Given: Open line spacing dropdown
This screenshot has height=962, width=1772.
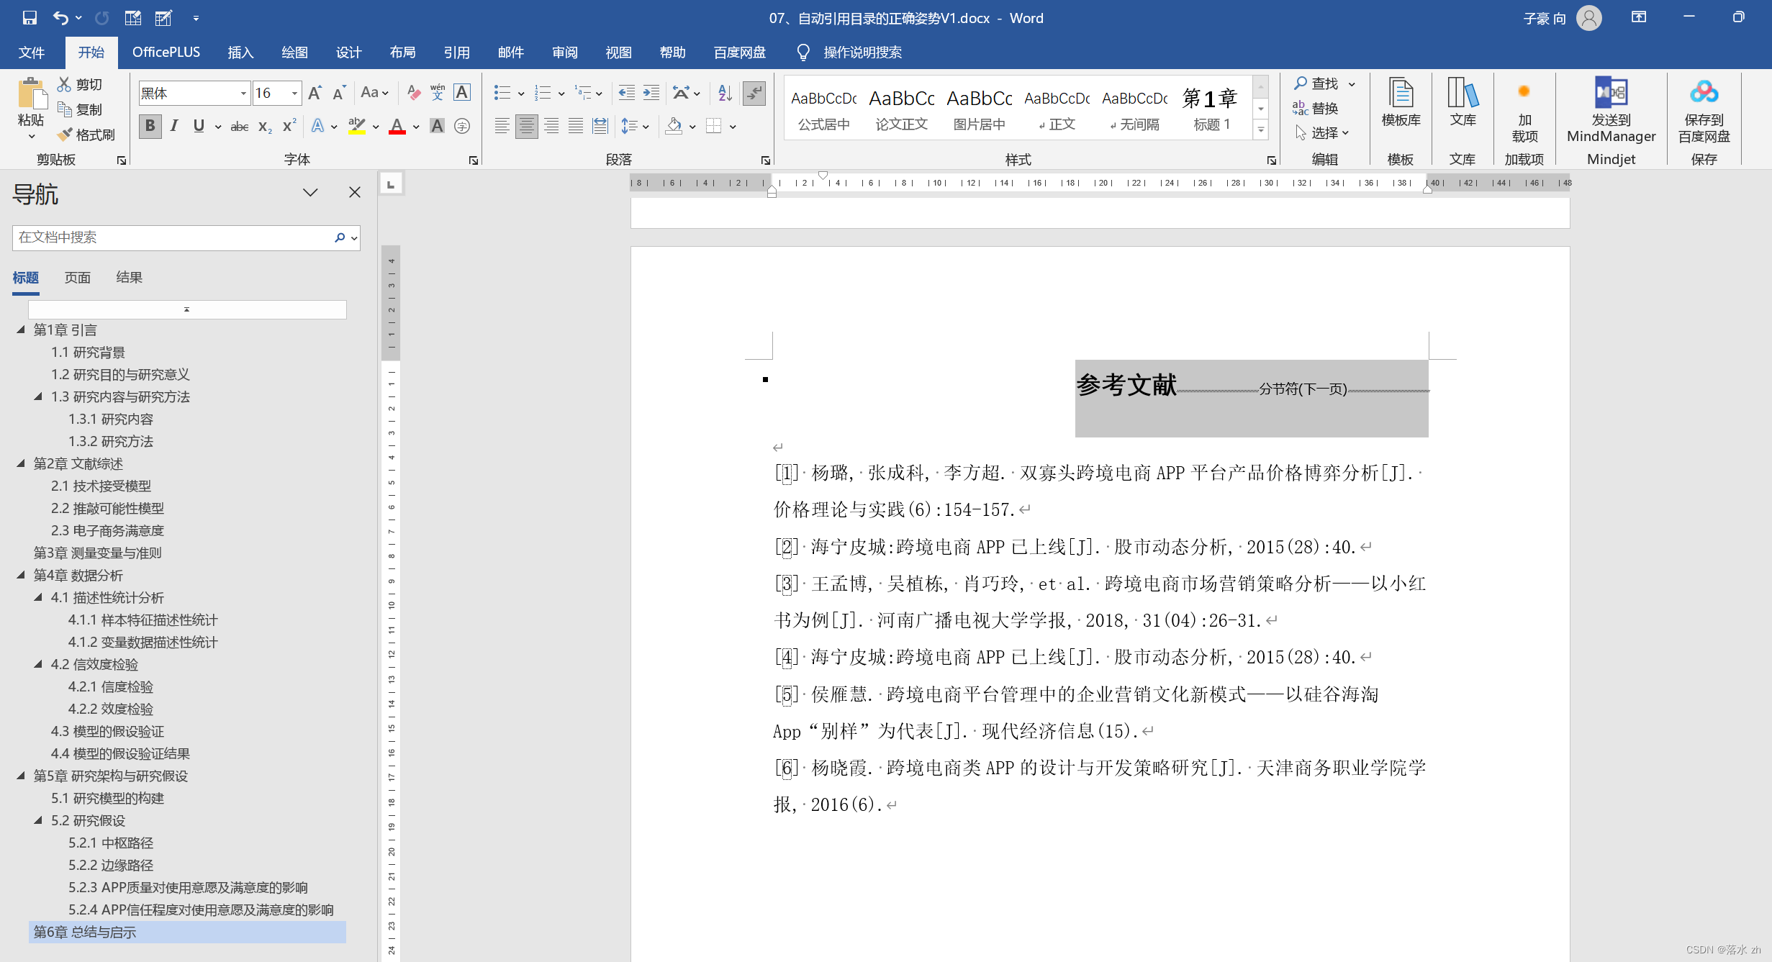Looking at the screenshot, I should click(x=646, y=127).
